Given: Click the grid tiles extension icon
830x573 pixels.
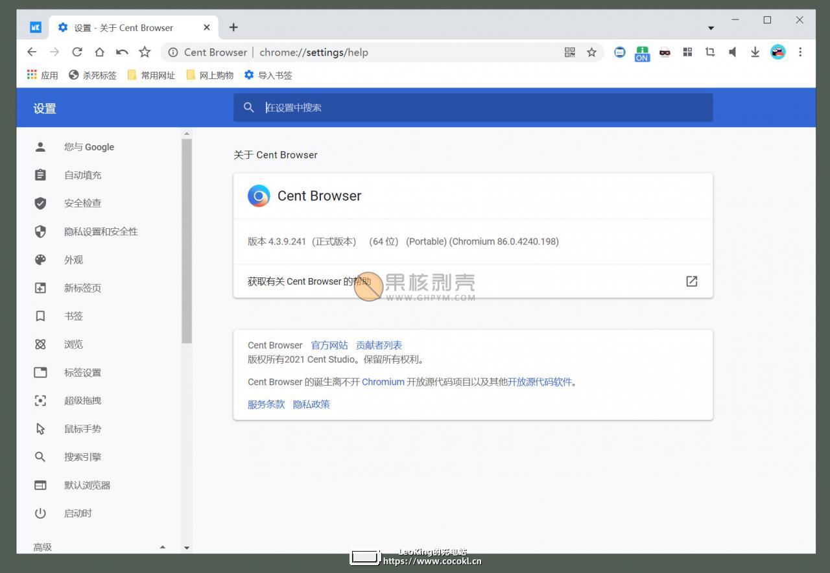Looking at the screenshot, I should pos(687,53).
